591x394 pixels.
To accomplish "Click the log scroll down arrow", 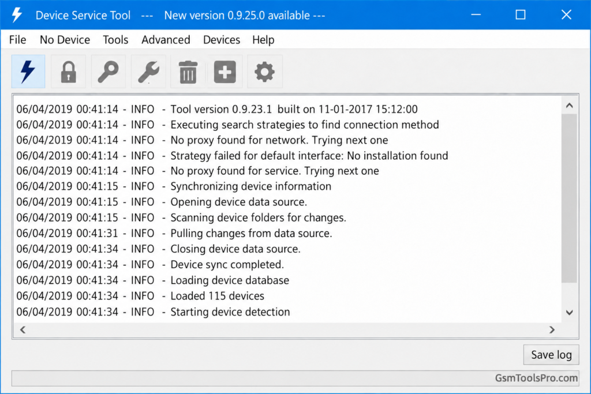I will (570, 312).
